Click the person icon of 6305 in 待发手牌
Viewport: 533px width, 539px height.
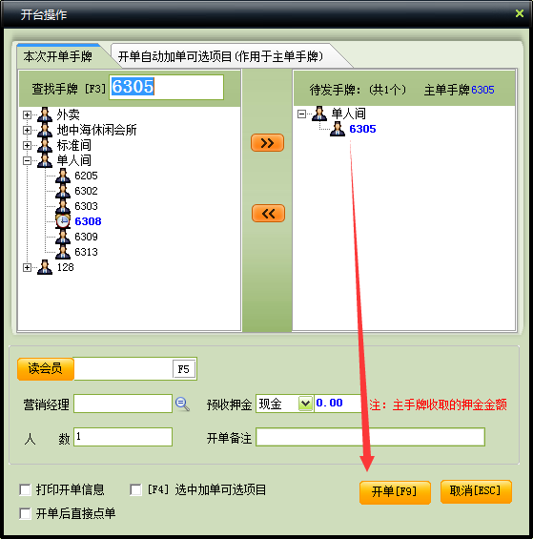pyautogui.click(x=338, y=129)
